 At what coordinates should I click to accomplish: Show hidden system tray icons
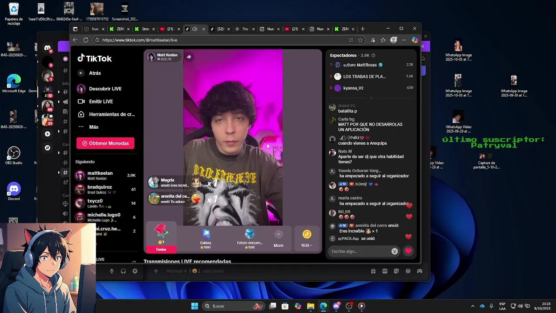coord(473,306)
